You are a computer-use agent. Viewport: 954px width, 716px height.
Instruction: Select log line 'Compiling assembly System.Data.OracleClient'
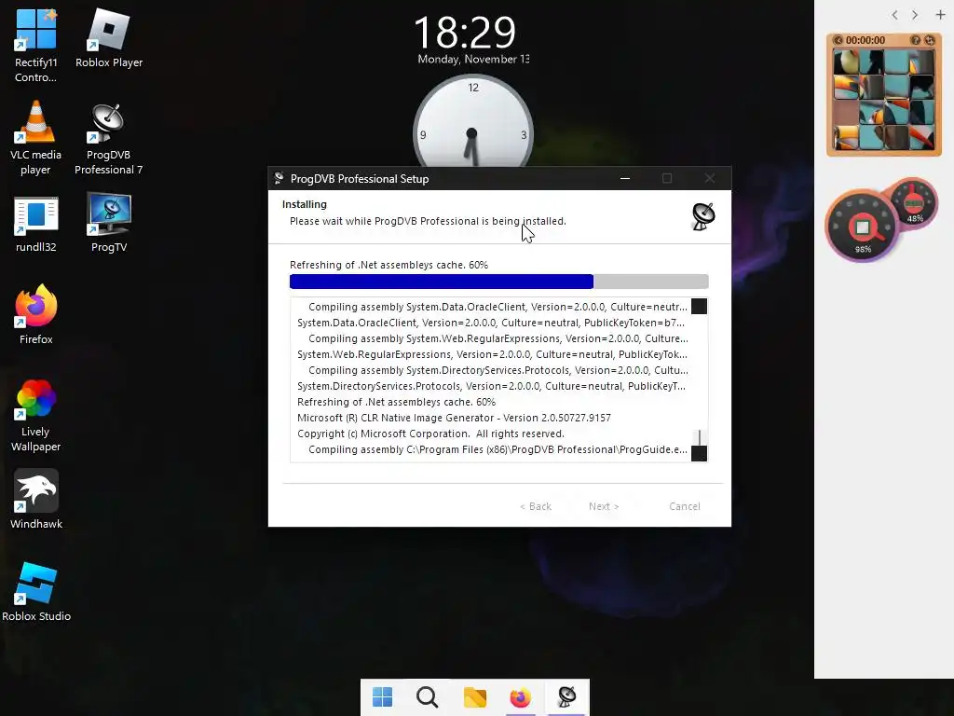tap(497, 307)
